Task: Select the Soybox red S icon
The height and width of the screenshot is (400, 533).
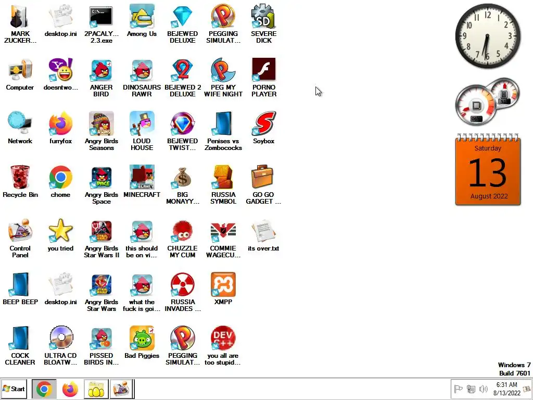Action: tap(263, 128)
